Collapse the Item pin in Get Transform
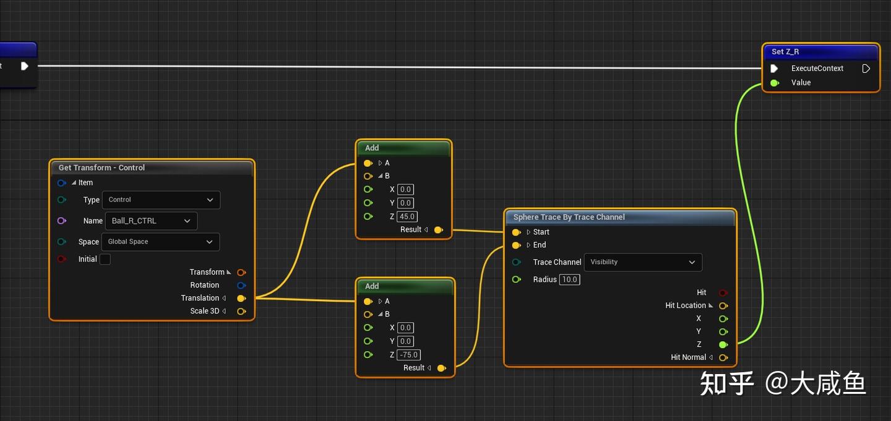 click(x=74, y=183)
